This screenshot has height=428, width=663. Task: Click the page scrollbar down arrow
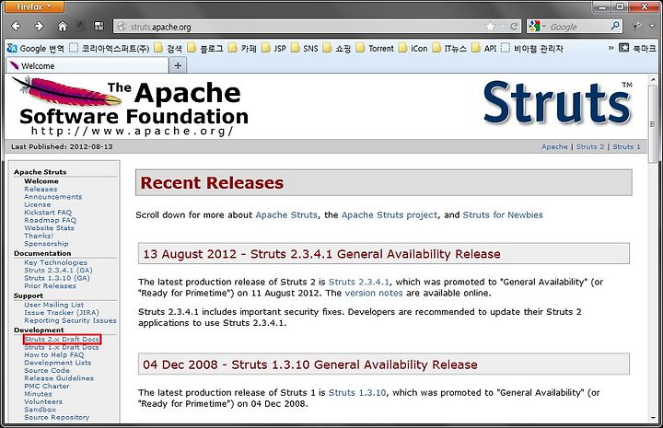[653, 418]
